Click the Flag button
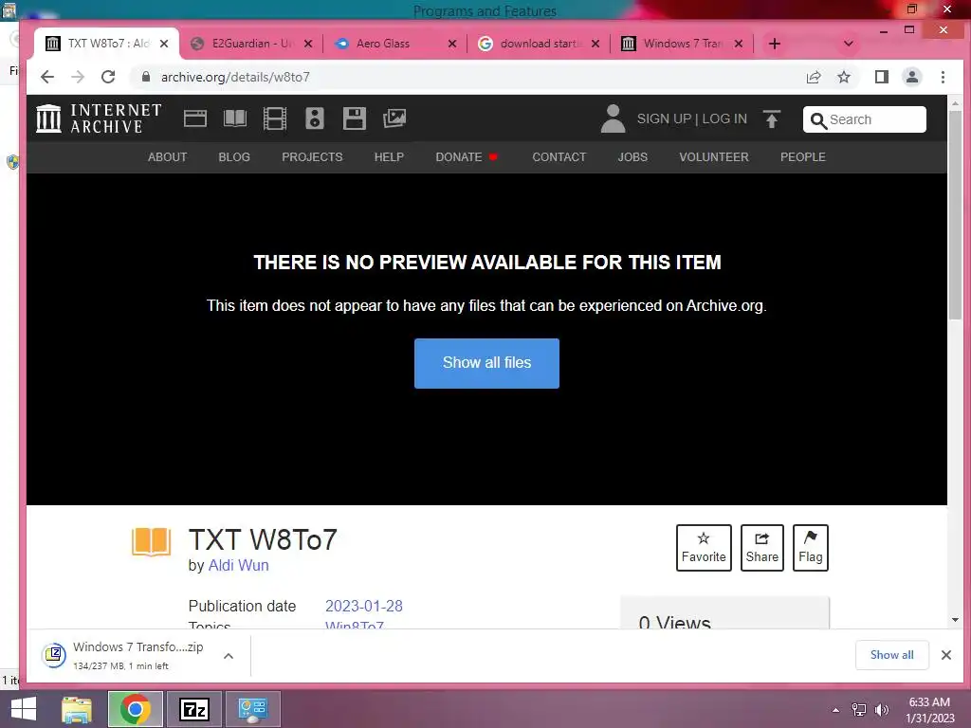This screenshot has height=728, width=971. pos(810,548)
